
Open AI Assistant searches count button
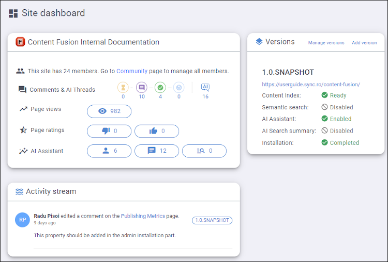point(204,151)
